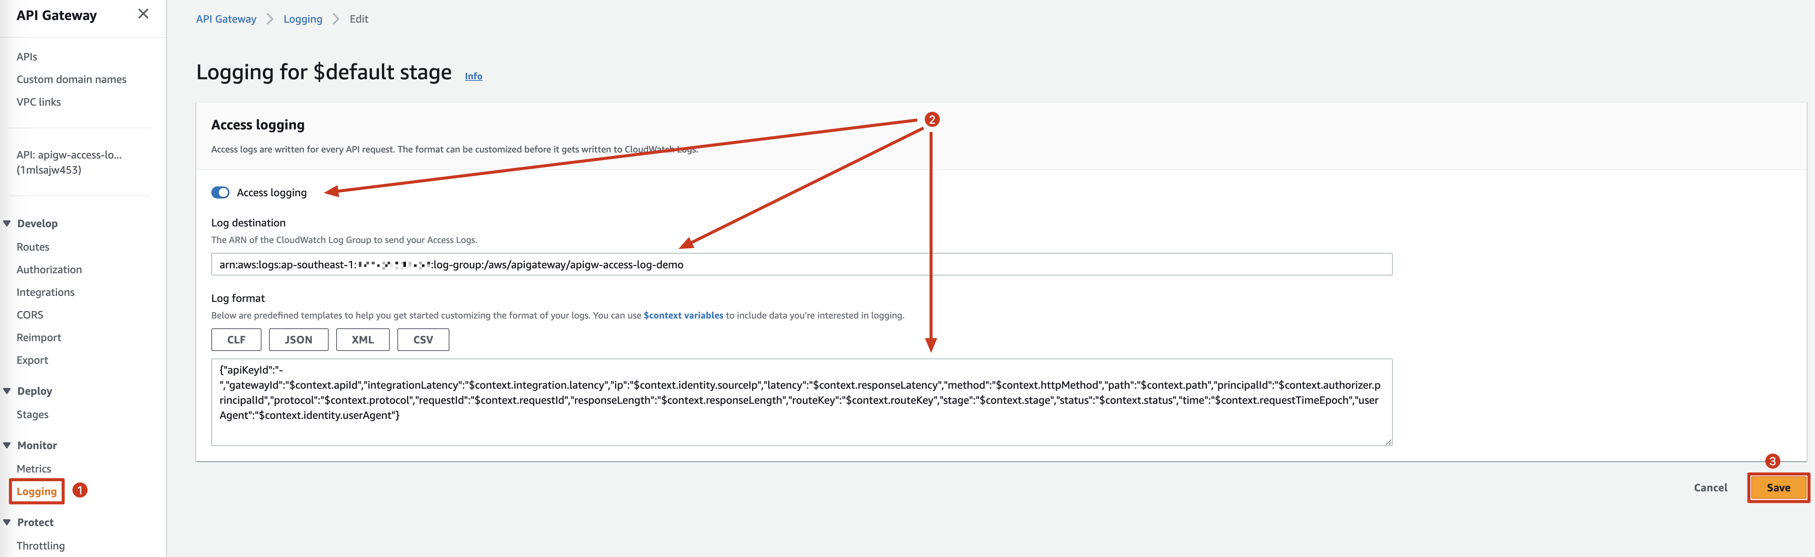Go to VPC links

39,102
